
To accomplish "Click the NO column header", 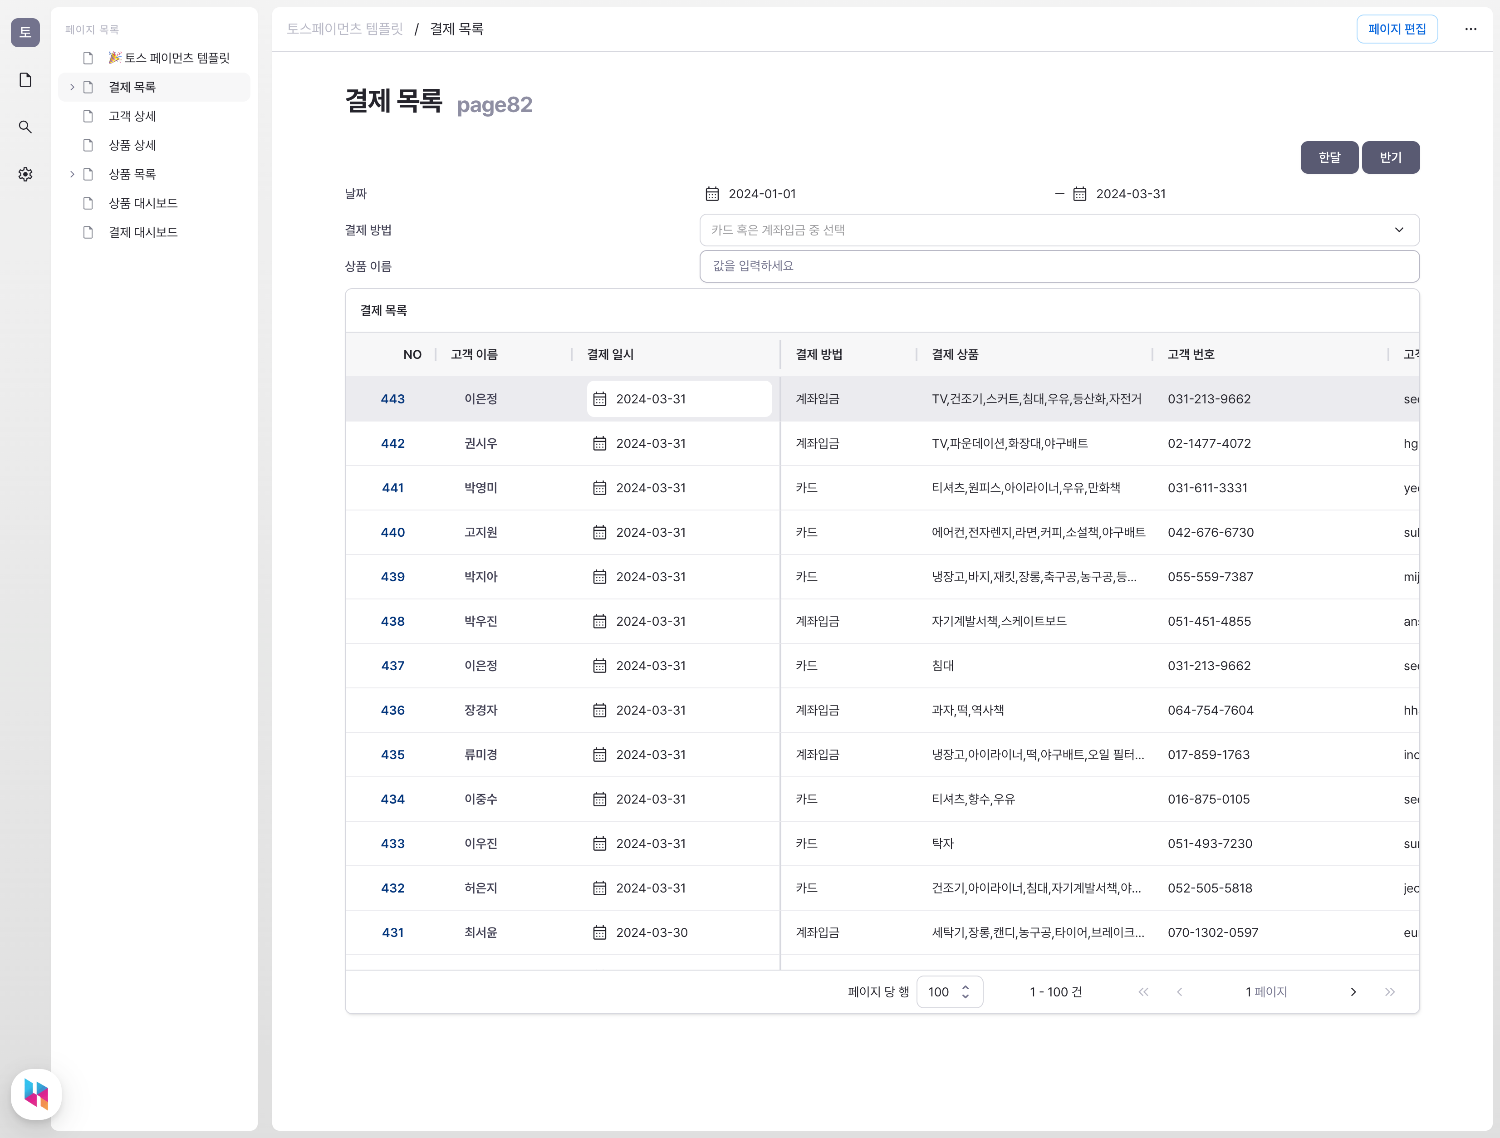I will tap(412, 355).
